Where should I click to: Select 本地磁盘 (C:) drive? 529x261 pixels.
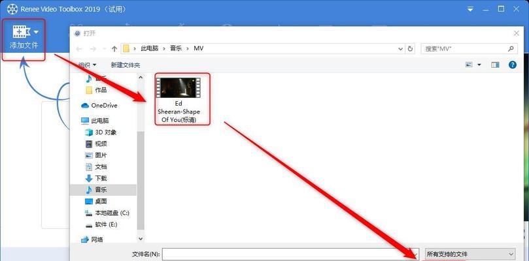click(112, 213)
